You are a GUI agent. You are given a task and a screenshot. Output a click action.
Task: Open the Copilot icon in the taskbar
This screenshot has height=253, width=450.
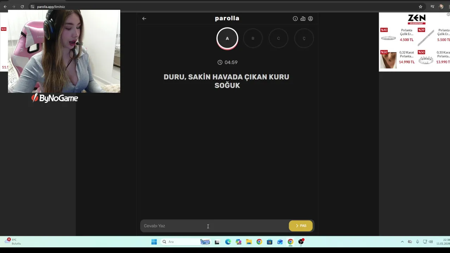[238, 242]
